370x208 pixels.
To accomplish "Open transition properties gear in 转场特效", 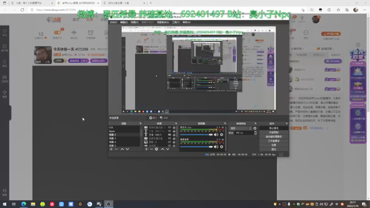I will 255,128.
